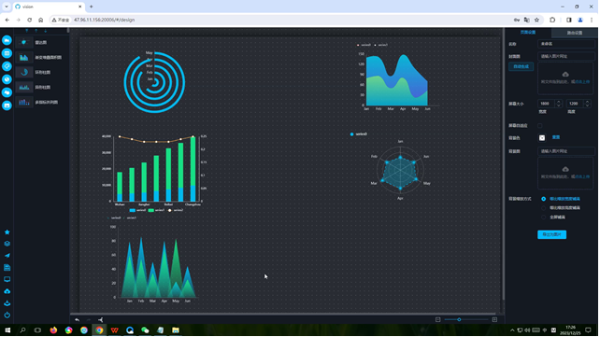Toggle series1 legend in the bar-line chart
This screenshot has height=337, width=600.
coord(156,210)
